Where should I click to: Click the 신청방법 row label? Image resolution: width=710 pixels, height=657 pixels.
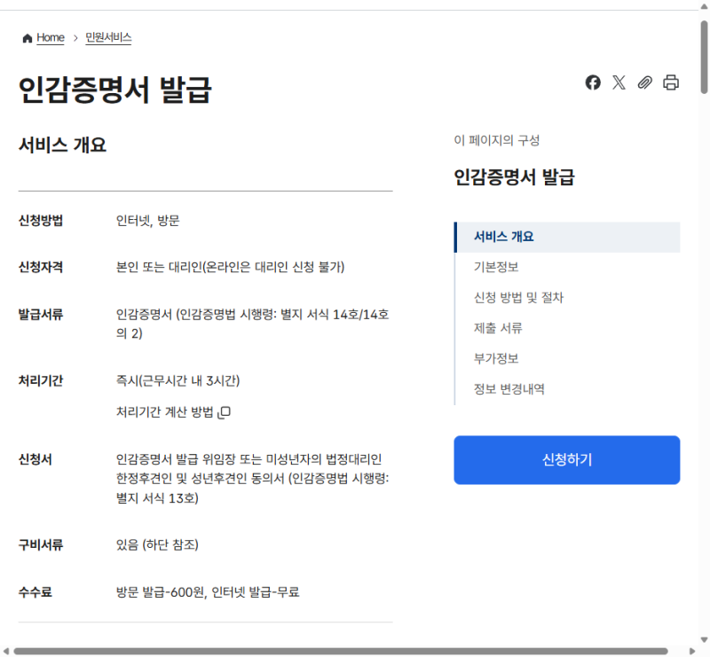point(41,221)
